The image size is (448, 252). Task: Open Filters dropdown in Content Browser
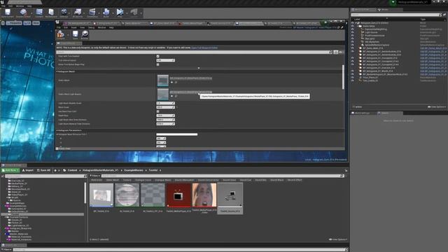click(95, 176)
